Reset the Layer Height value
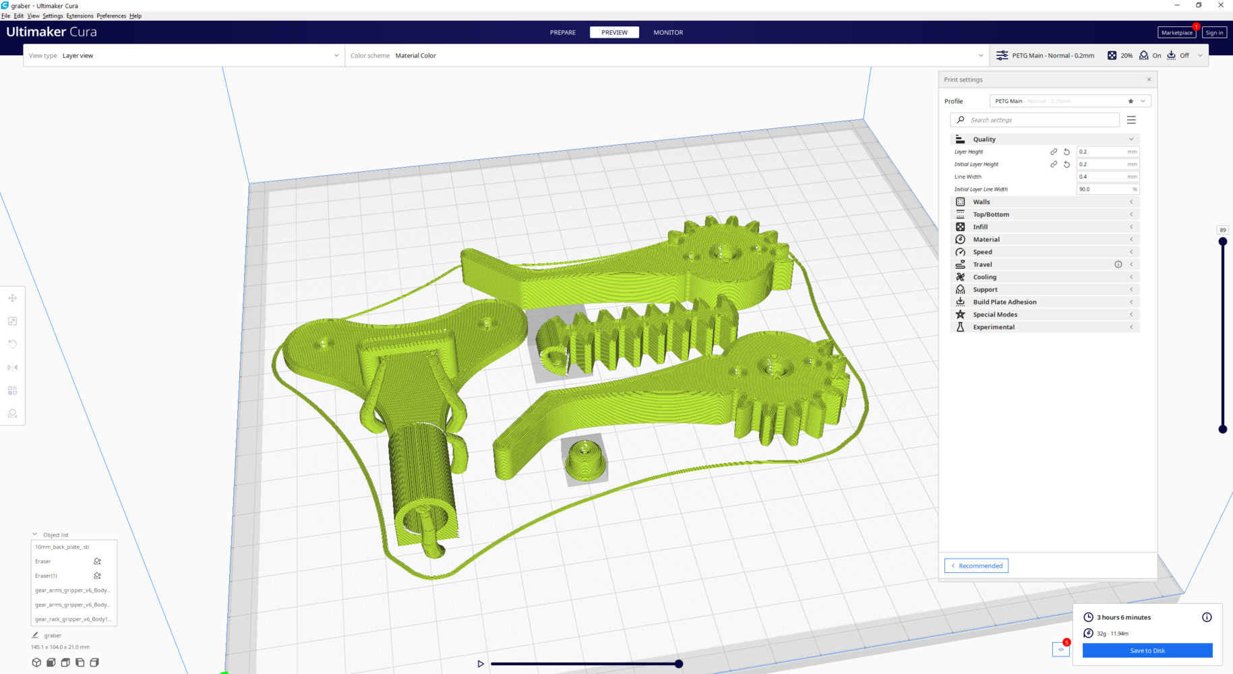 coord(1066,152)
